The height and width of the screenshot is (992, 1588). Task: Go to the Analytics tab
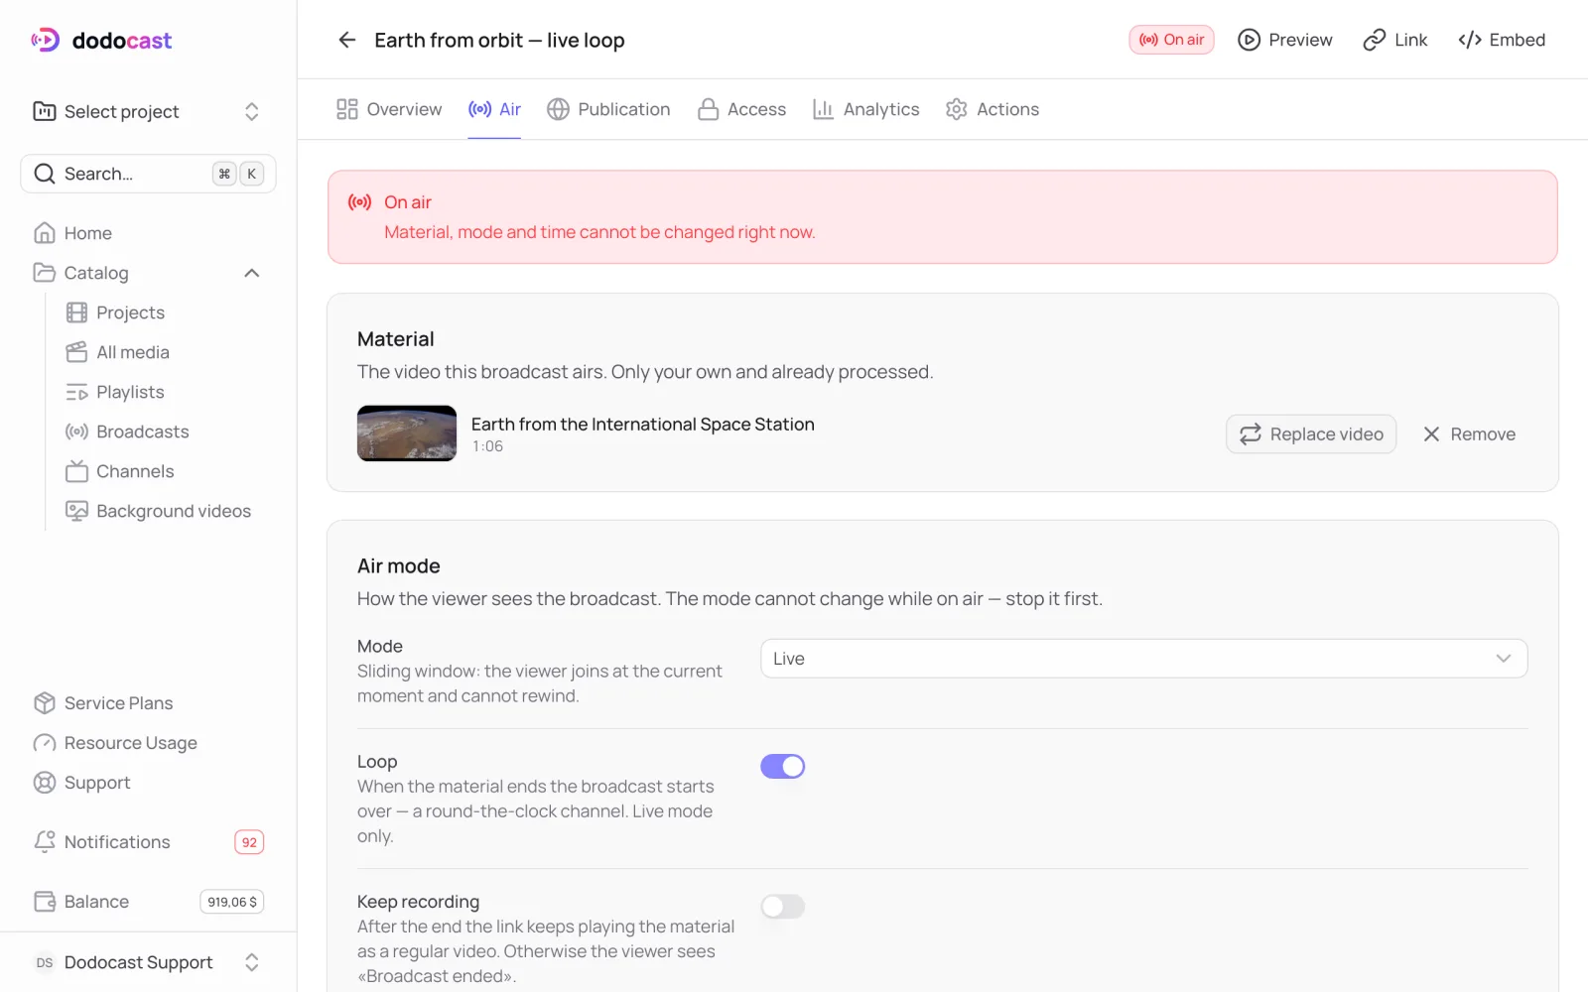[865, 109]
